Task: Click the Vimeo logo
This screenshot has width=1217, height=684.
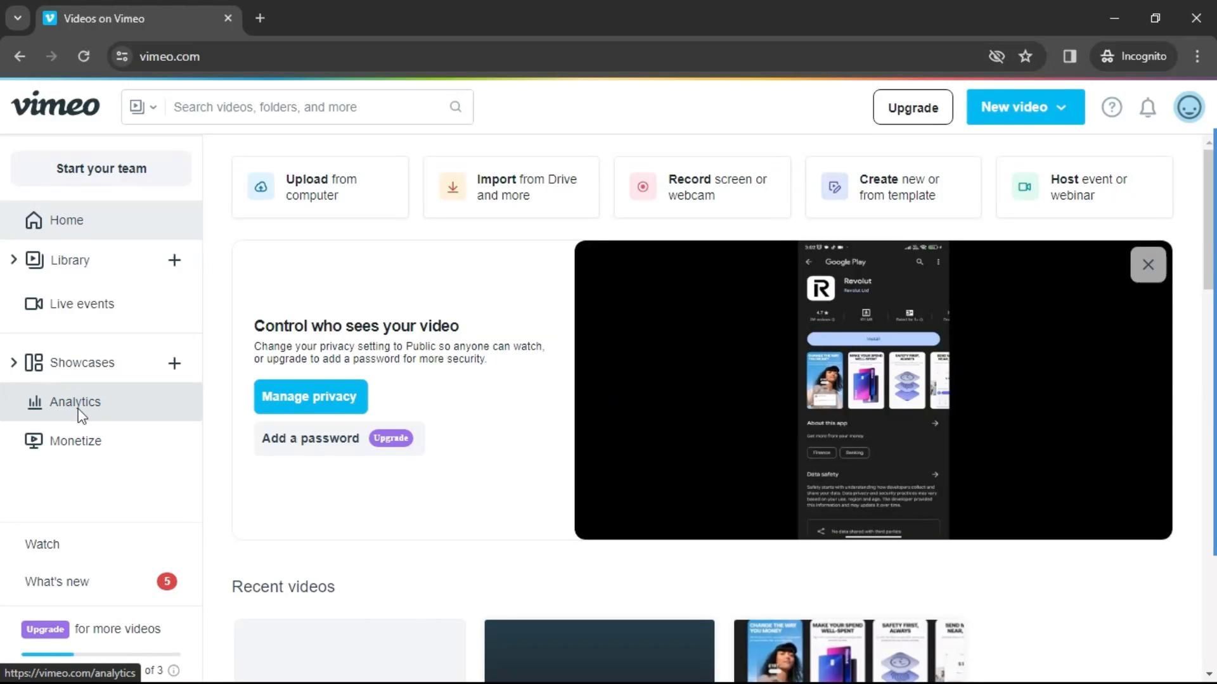Action: (x=56, y=104)
